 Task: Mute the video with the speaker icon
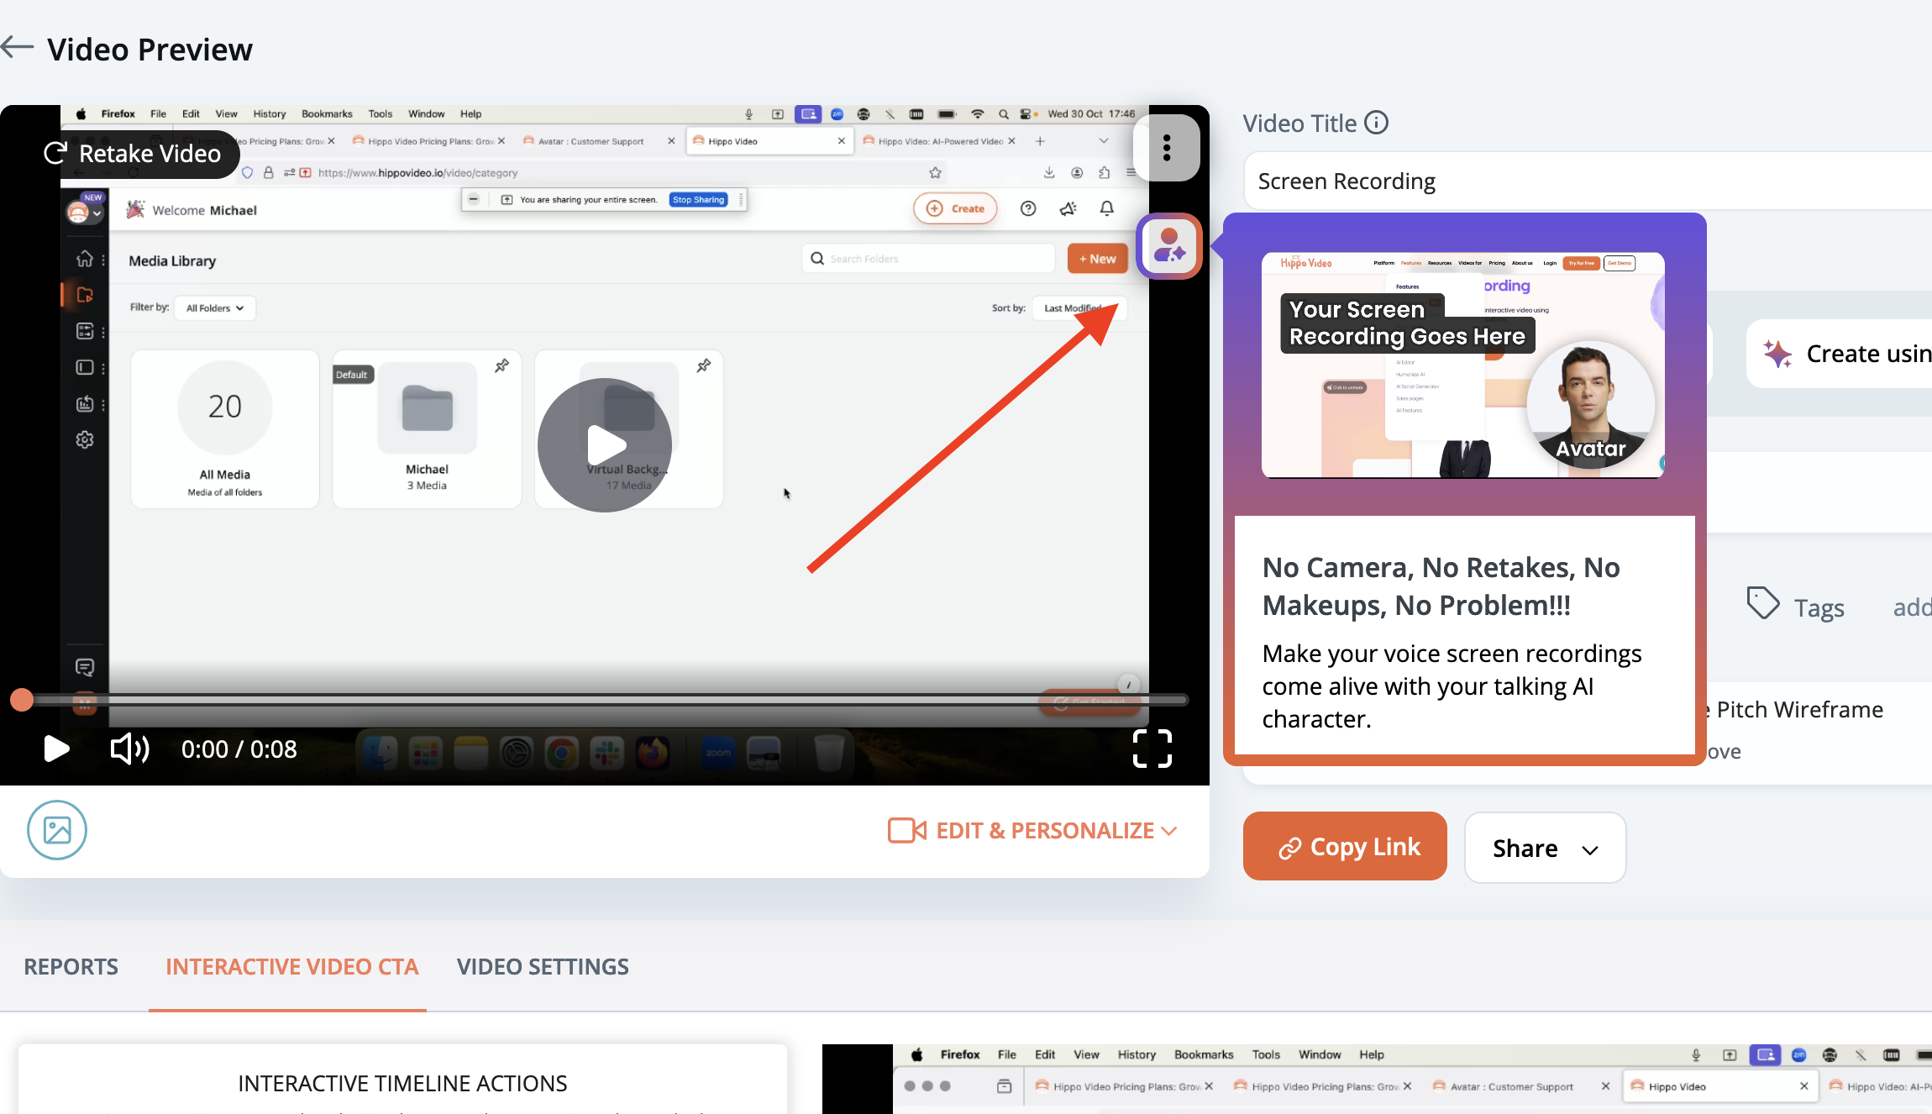129,748
